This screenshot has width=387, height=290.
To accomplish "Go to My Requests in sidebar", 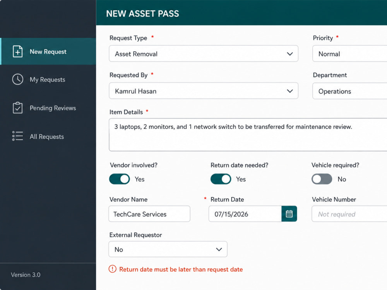I will point(48,79).
